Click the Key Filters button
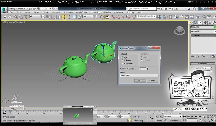216x126 pixels. (x=174, y=120)
